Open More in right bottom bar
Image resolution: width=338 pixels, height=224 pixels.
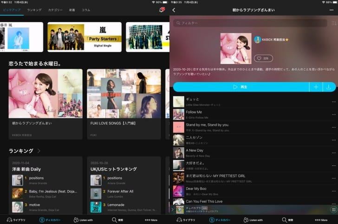click(321, 220)
